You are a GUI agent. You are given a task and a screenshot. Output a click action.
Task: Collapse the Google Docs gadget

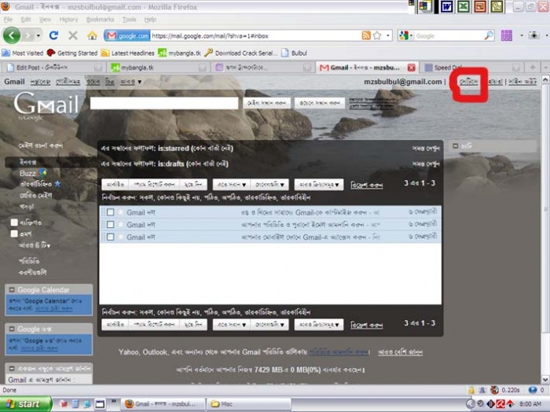(x=12, y=329)
